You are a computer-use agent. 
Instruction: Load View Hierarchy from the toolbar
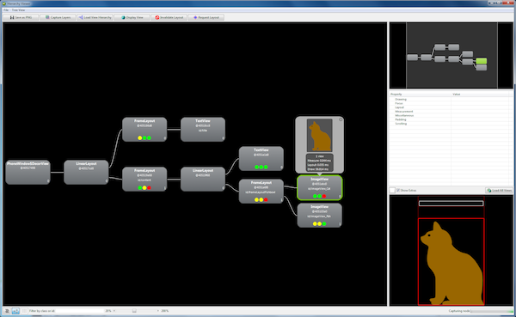point(95,17)
